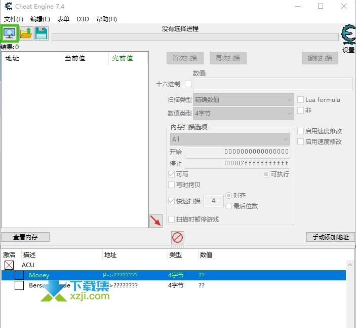
Task: Open the 文件(F) menu
Action: [14, 19]
